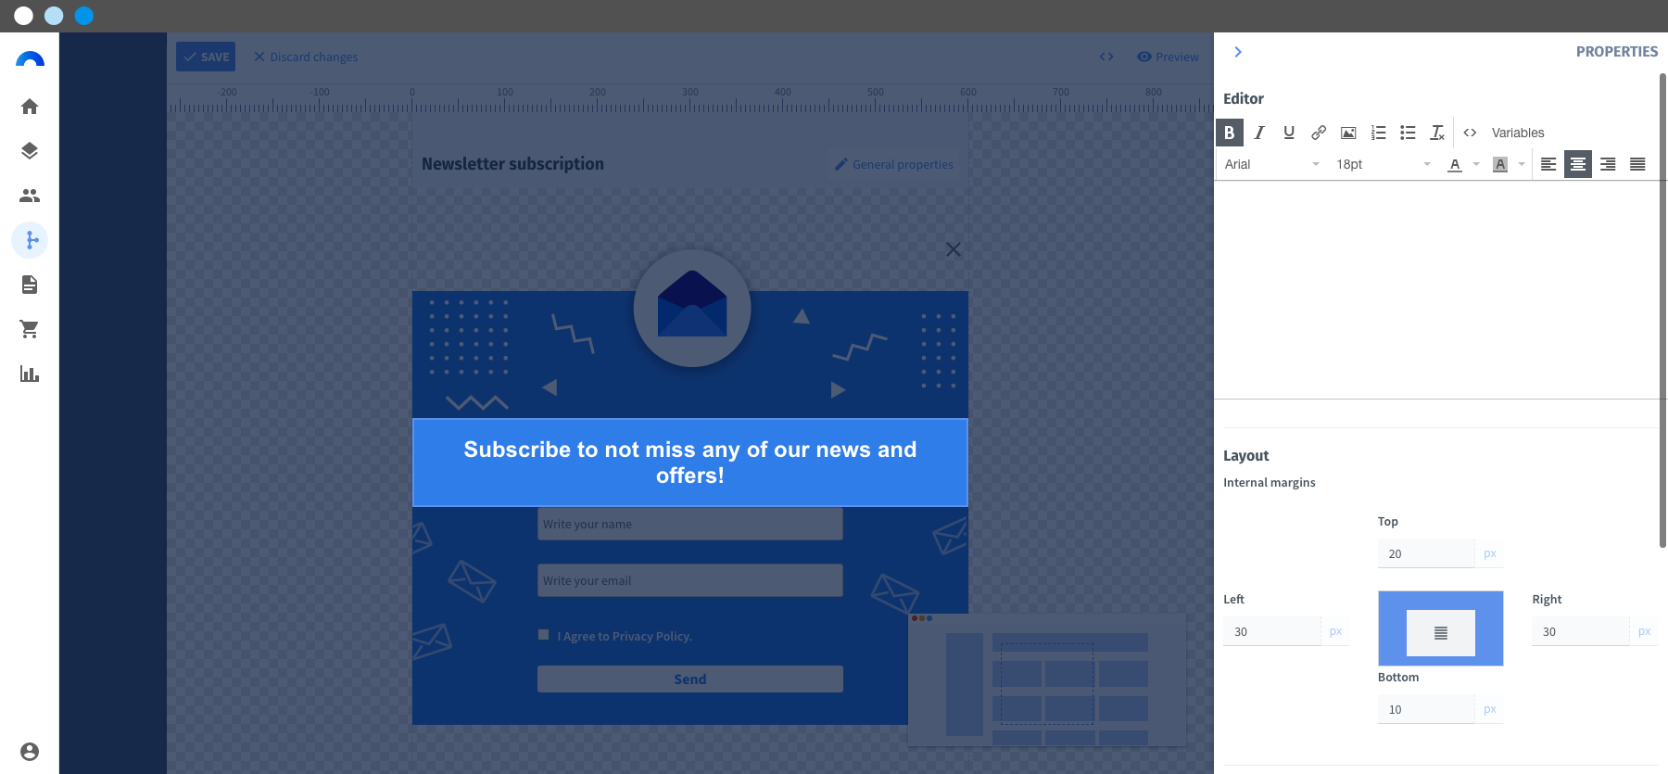Apply the text color swatch

(x=1455, y=164)
